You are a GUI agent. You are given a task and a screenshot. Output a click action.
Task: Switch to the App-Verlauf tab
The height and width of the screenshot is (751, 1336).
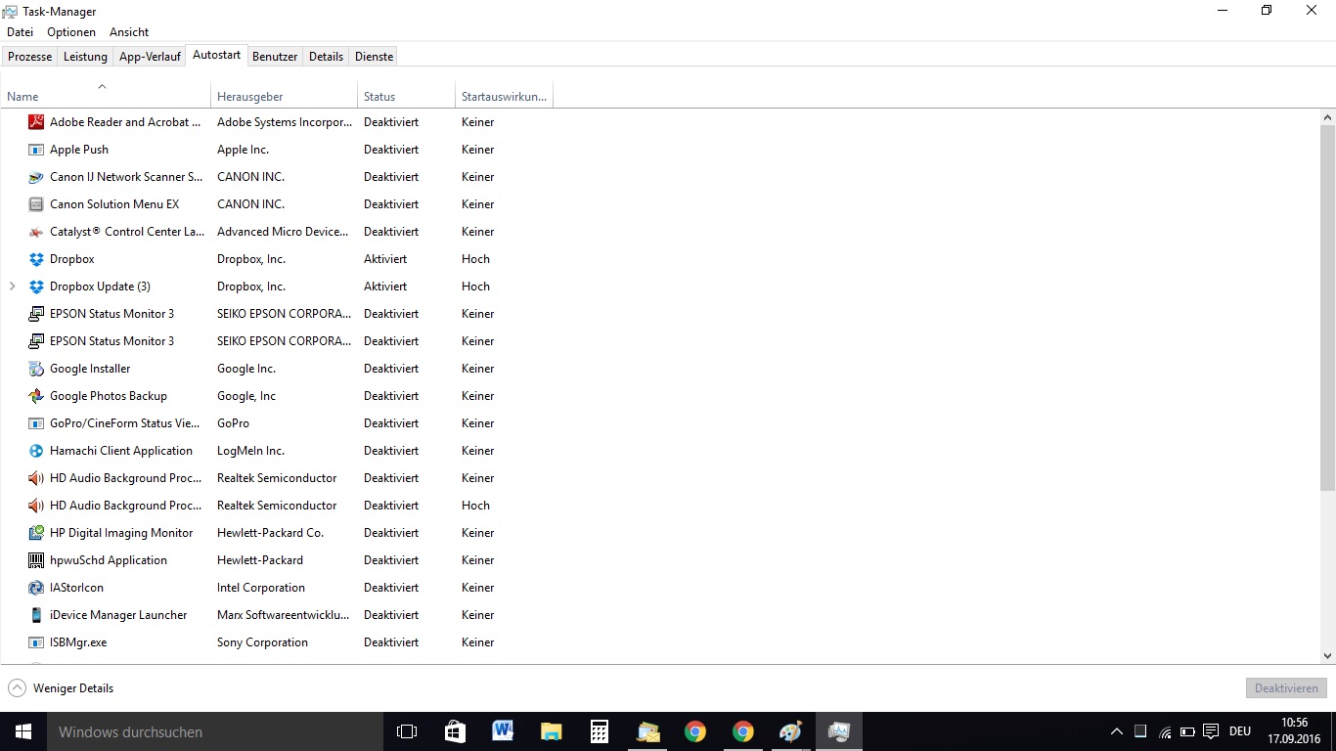[150, 57]
